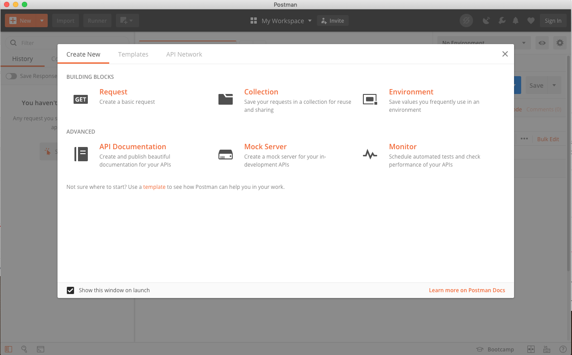Open the Collection link

261,92
